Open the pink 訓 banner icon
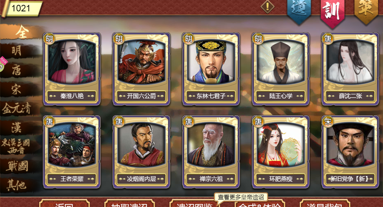383x207 pixels. [332, 12]
